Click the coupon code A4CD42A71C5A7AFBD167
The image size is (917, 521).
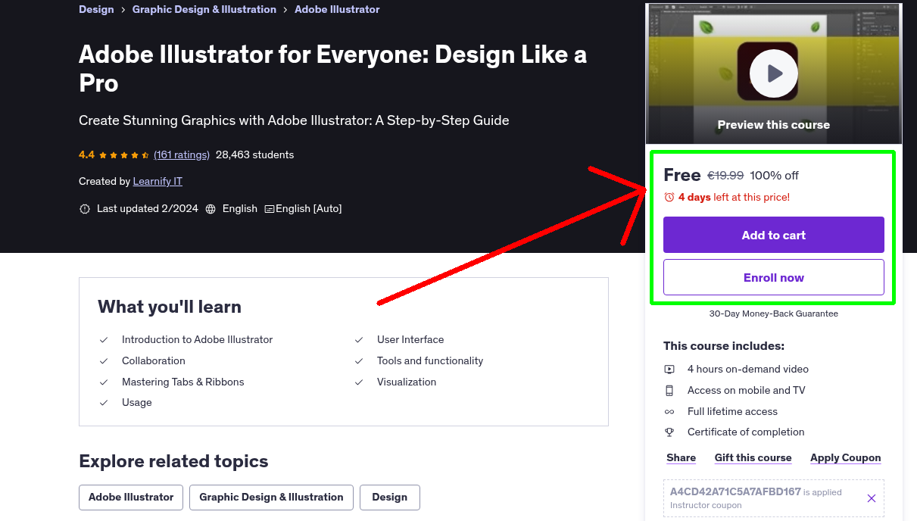[735, 491]
